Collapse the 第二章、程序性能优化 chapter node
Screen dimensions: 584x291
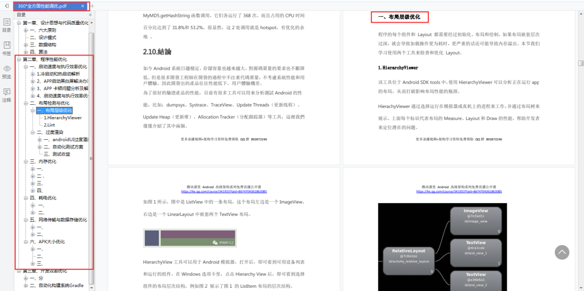click(x=18, y=59)
